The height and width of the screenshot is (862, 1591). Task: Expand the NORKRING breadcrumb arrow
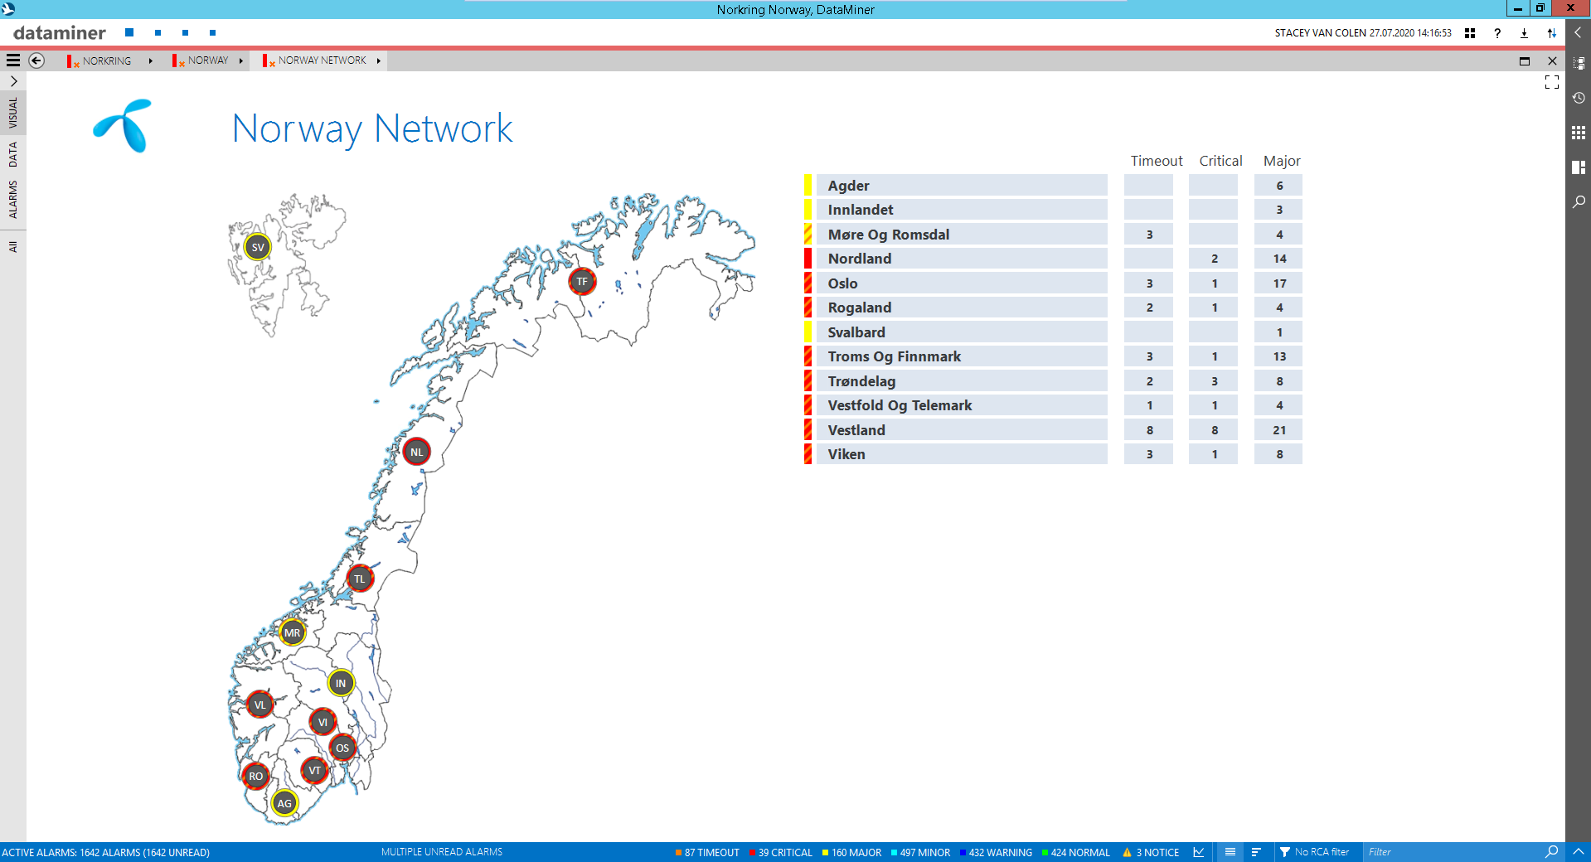tap(150, 61)
